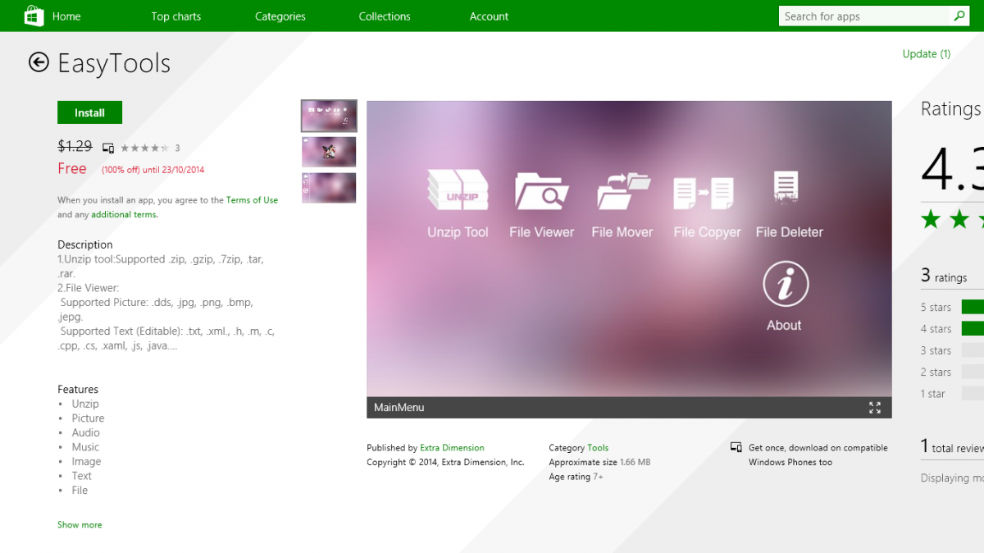
Task: Click the device compatibility icon beside the price
Action: click(108, 149)
